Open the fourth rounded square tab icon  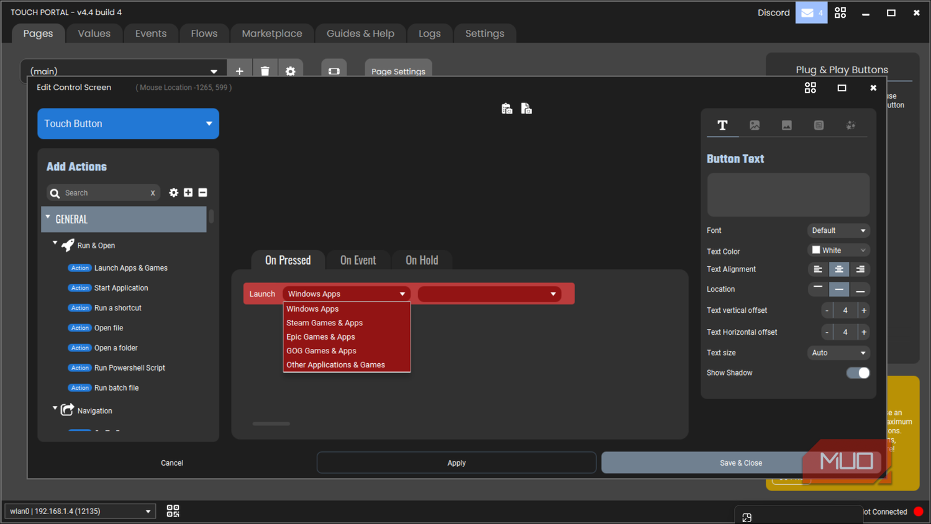click(x=819, y=125)
